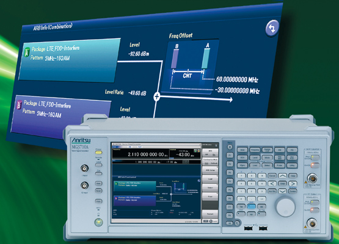The image size is (339, 244).
Task: Click the back return-arrow key beside next-page
Action: tap(238, 223)
